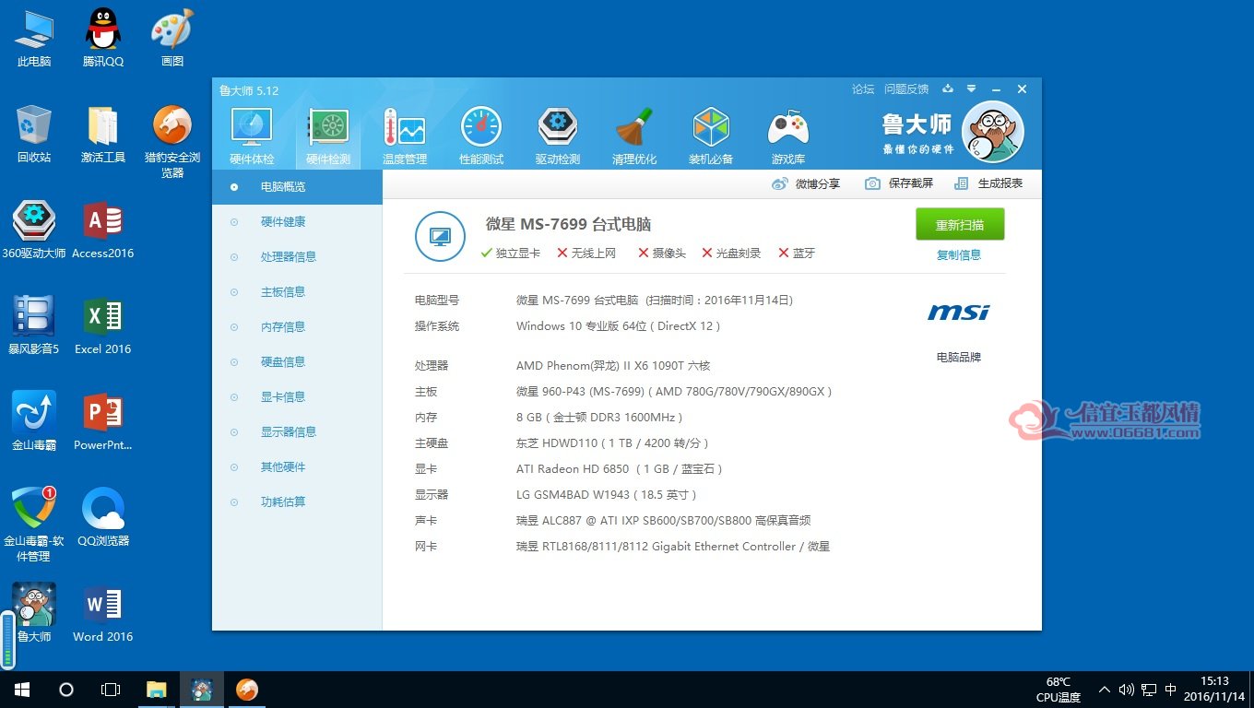Image resolution: width=1254 pixels, height=708 pixels.
Task: Open the taskbar clock showing 15:13
Action: click(x=1213, y=690)
